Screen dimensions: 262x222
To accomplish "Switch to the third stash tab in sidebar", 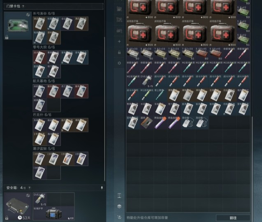I will coord(119,30).
